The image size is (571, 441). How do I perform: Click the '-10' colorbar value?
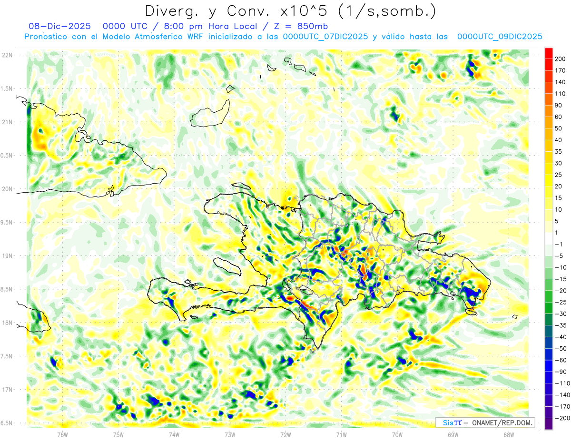[x=561, y=267]
